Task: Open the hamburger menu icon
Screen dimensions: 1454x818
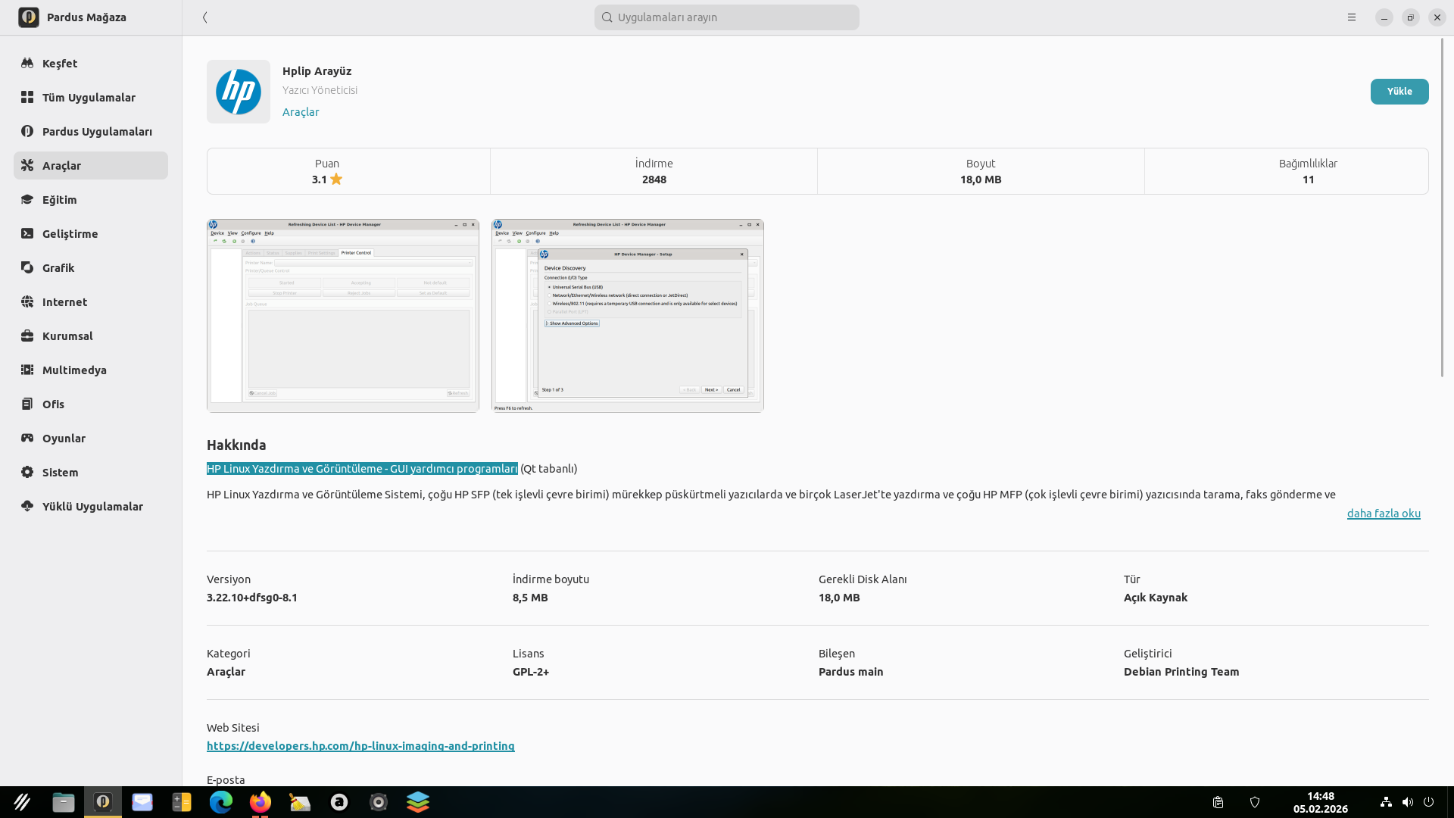Action: coord(1352,17)
